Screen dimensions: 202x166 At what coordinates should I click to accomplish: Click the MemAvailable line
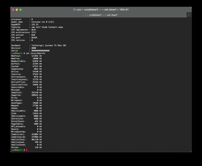pyautogui.click(x=27, y=61)
